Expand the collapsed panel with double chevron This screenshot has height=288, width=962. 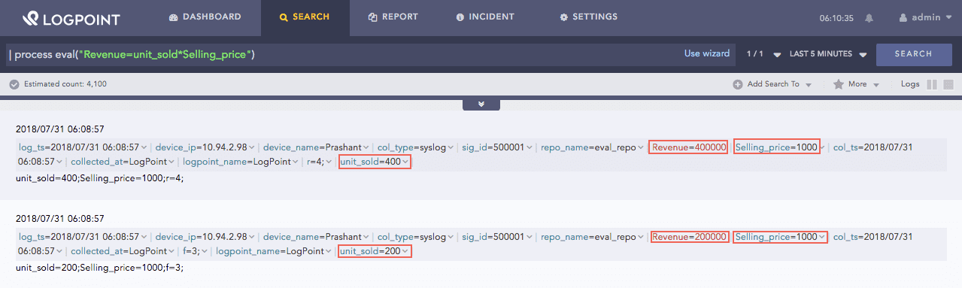481,104
